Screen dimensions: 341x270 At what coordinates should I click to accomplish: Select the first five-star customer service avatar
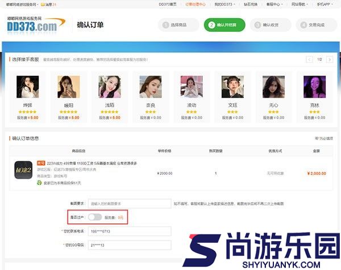pos(28,87)
